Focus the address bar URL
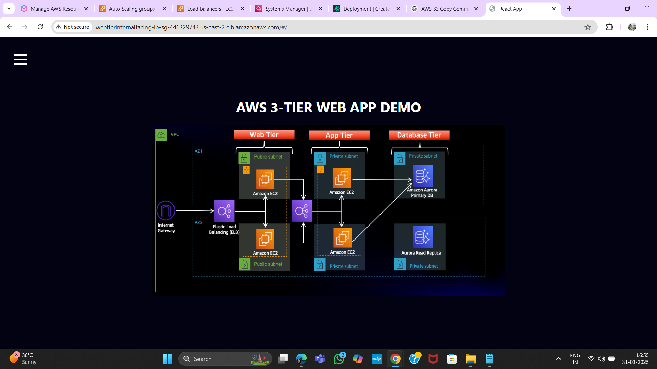Viewport: 657px width, 369px height. point(191,27)
